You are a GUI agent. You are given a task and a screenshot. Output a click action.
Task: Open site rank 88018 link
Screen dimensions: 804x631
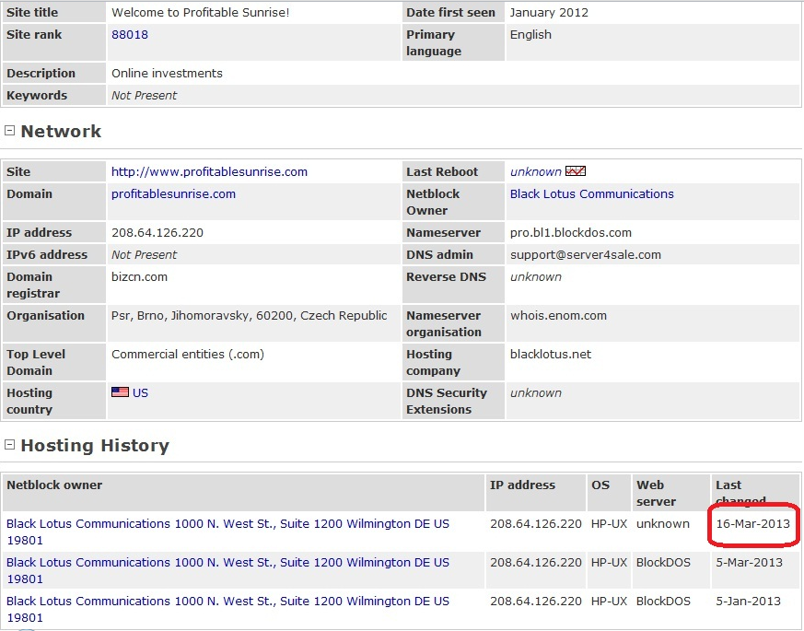(x=130, y=35)
